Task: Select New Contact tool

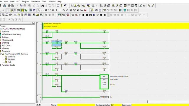Action: coord(43,10)
